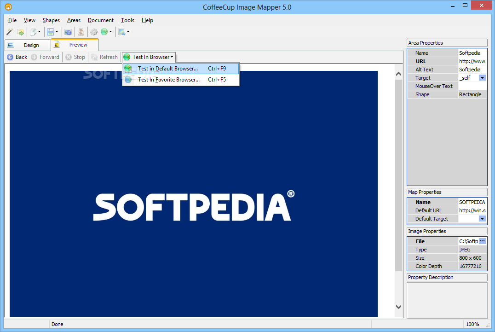Click the Done status bar text
495x332 pixels.
[x=57, y=324]
